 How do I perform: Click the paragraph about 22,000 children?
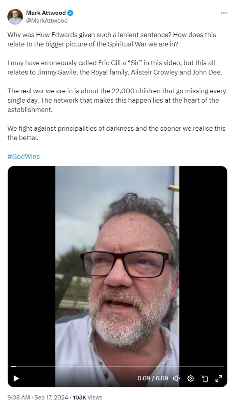[117, 100]
